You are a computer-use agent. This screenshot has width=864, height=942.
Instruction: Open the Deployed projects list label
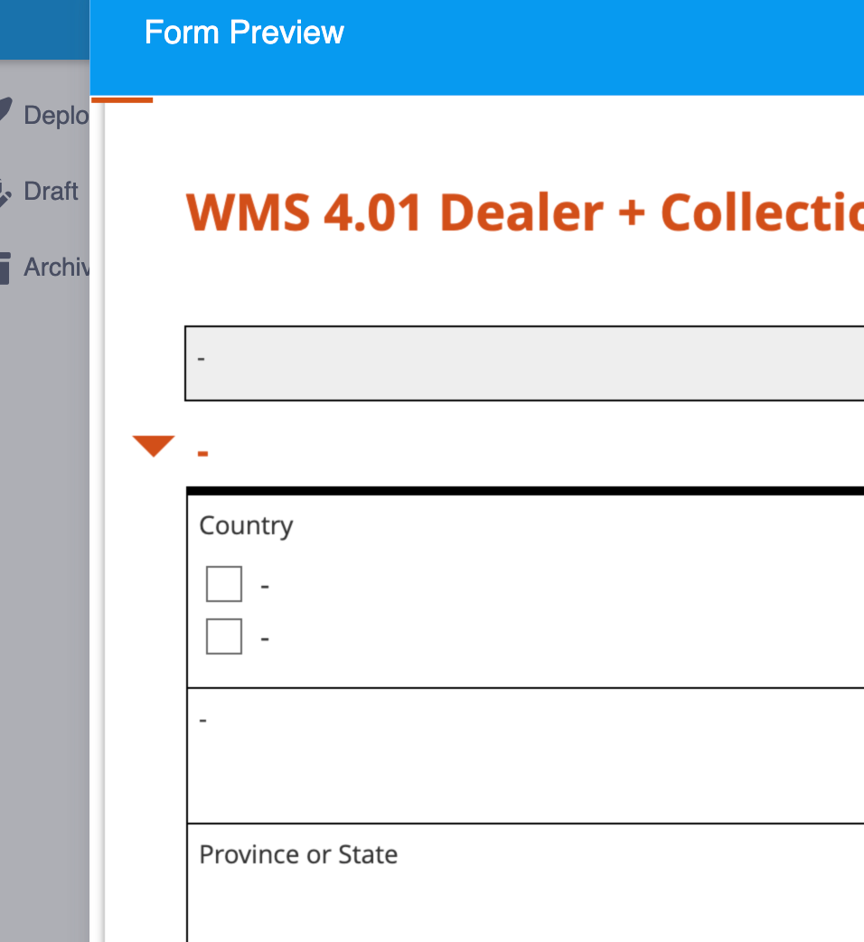click(x=56, y=116)
